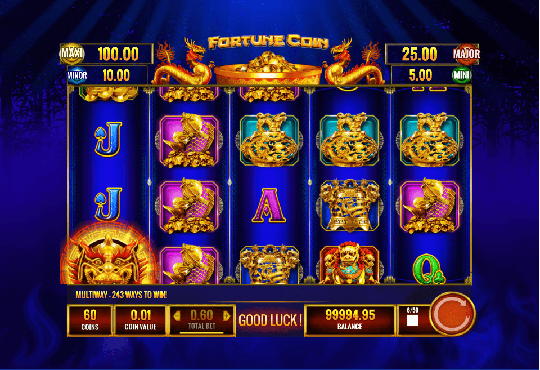Viewport: 540px width, 370px height.
Task: Select the purple letter A symbol
Action: pos(269,206)
